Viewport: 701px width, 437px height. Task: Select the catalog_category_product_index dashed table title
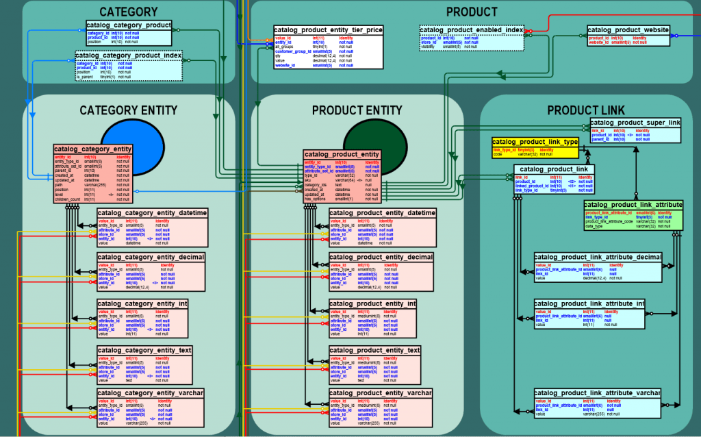(x=129, y=55)
